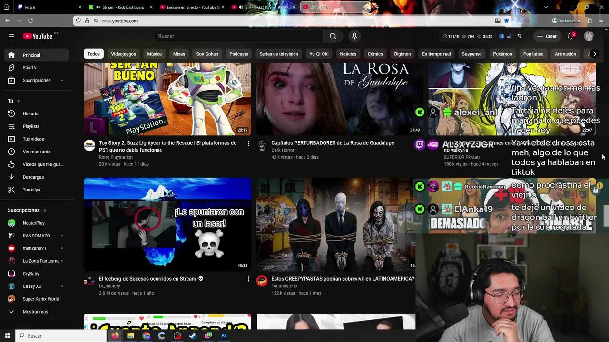This screenshot has width=609, height=342.
Task: Open the Toy Story 2 video thumbnail
Action: point(167,99)
